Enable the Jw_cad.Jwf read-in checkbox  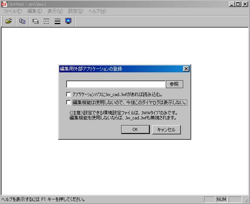tap(68, 94)
